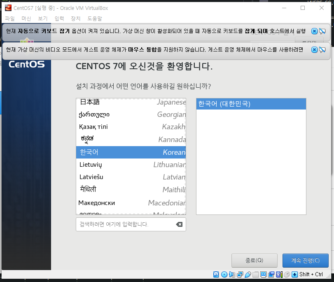
Task: Select Japanese in the language list
Action: pos(131,102)
